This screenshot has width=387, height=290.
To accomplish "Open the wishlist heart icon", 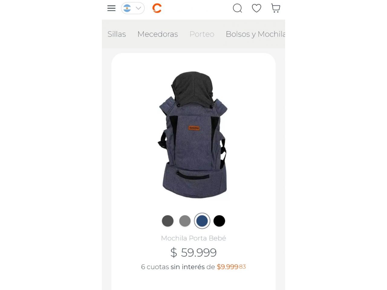I will [x=256, y=8].
